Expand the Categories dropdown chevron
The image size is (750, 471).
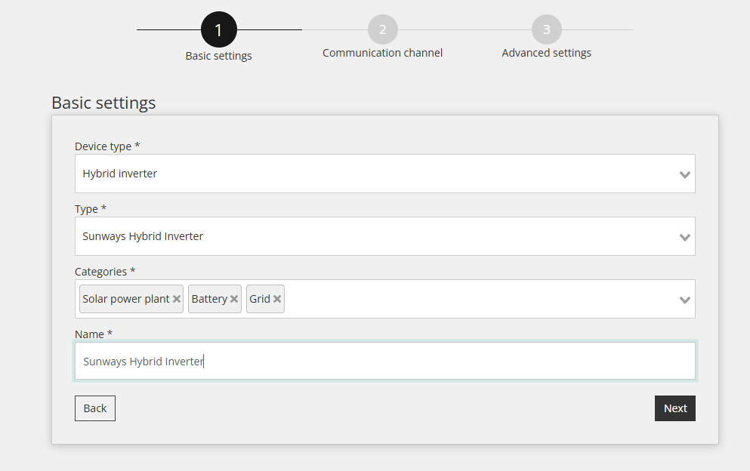685,300
